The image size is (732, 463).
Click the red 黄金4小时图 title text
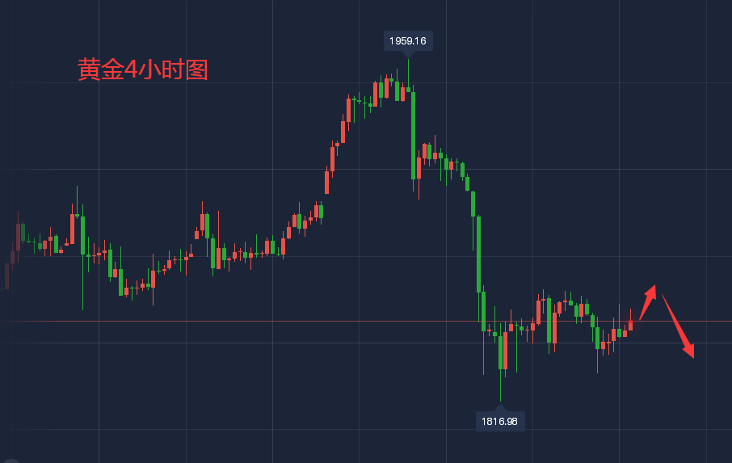point(142,69)
